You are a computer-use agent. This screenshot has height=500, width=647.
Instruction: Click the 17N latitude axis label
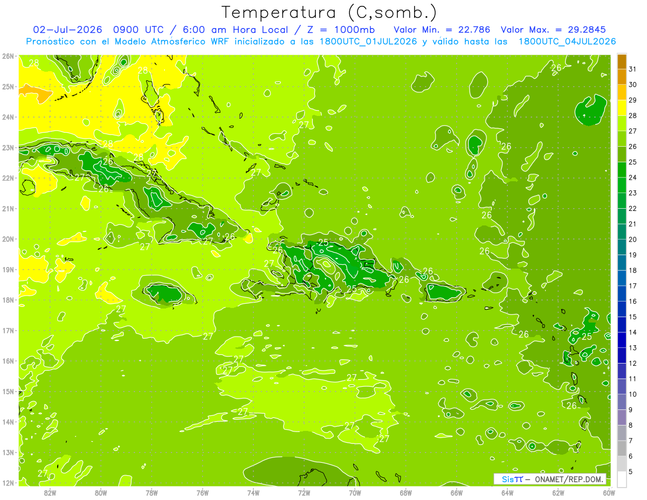click(8, 331)
